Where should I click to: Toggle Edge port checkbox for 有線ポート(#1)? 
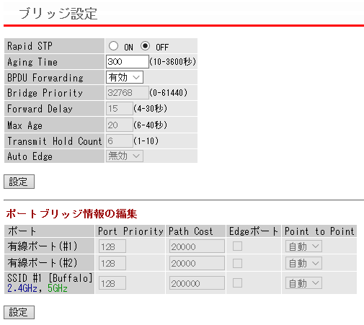(x=237, y=246)
